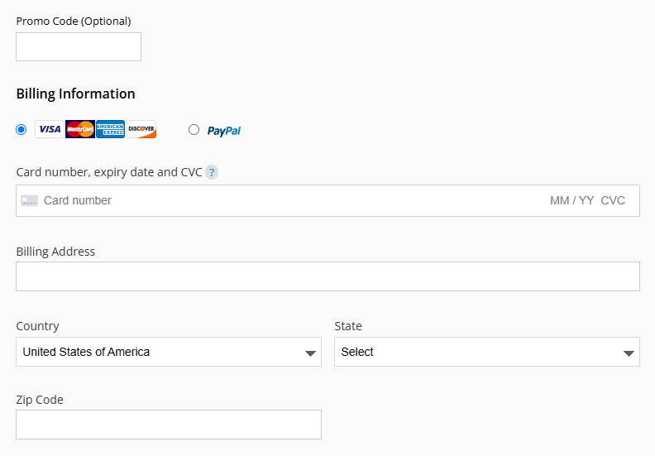Select the PayPal payment radio button
This screenshot has width=655, height=456.
pyautogui.click(x=194, y=130)
